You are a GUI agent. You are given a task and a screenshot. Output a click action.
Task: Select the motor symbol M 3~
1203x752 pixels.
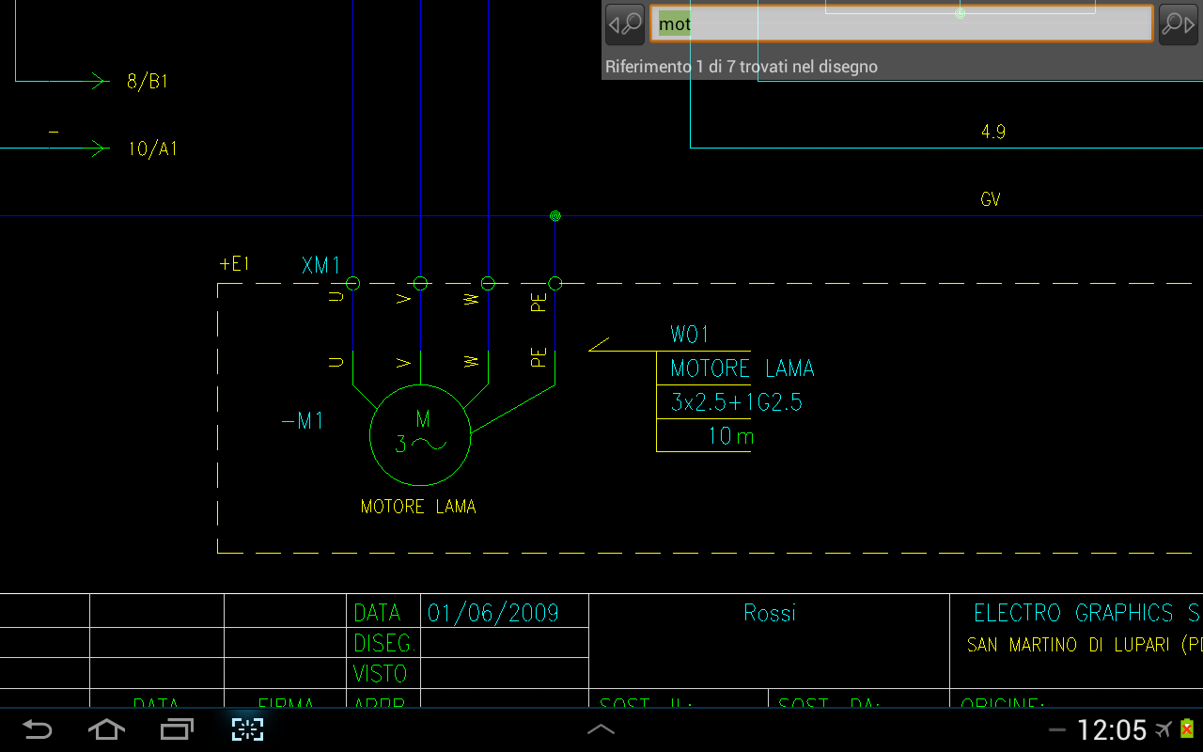pos(419,434)
